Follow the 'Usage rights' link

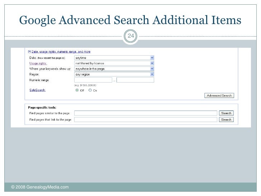pyautogui.click(x=38, y=63)
